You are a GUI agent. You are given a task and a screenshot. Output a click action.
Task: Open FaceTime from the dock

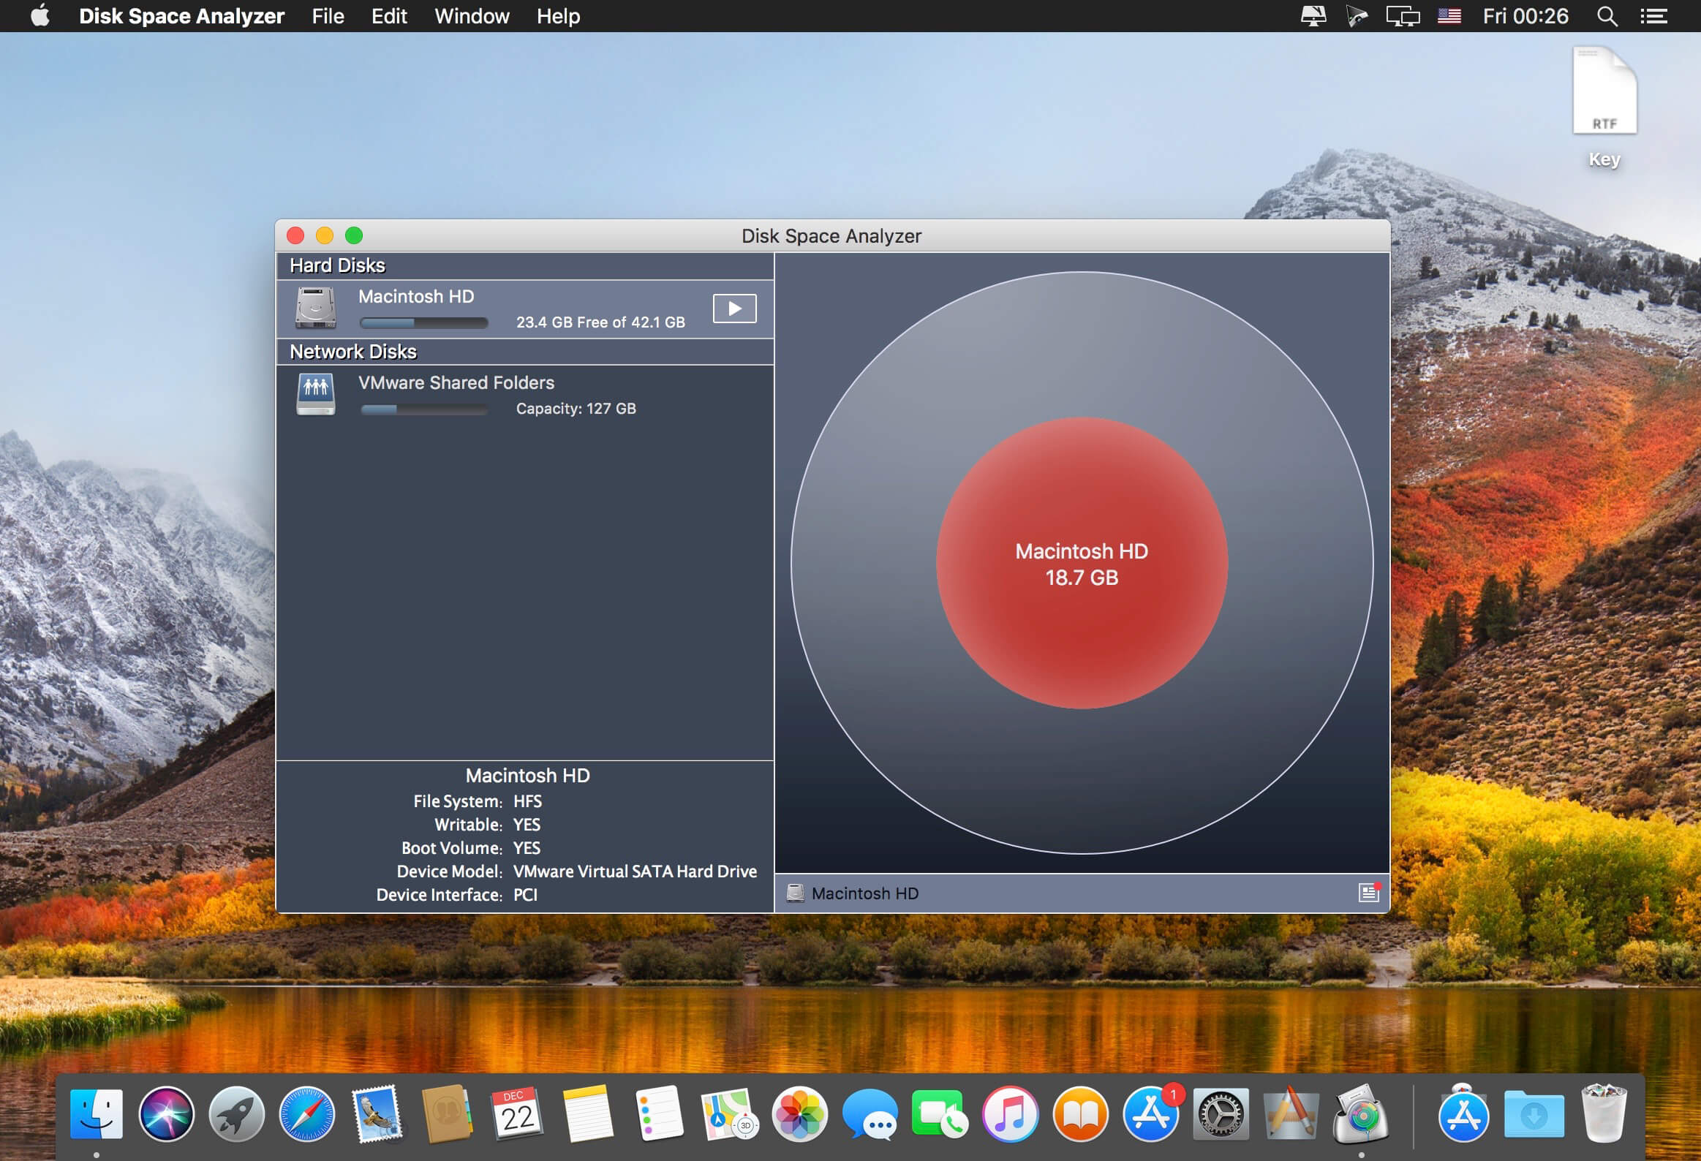(x=940, y=1113)
